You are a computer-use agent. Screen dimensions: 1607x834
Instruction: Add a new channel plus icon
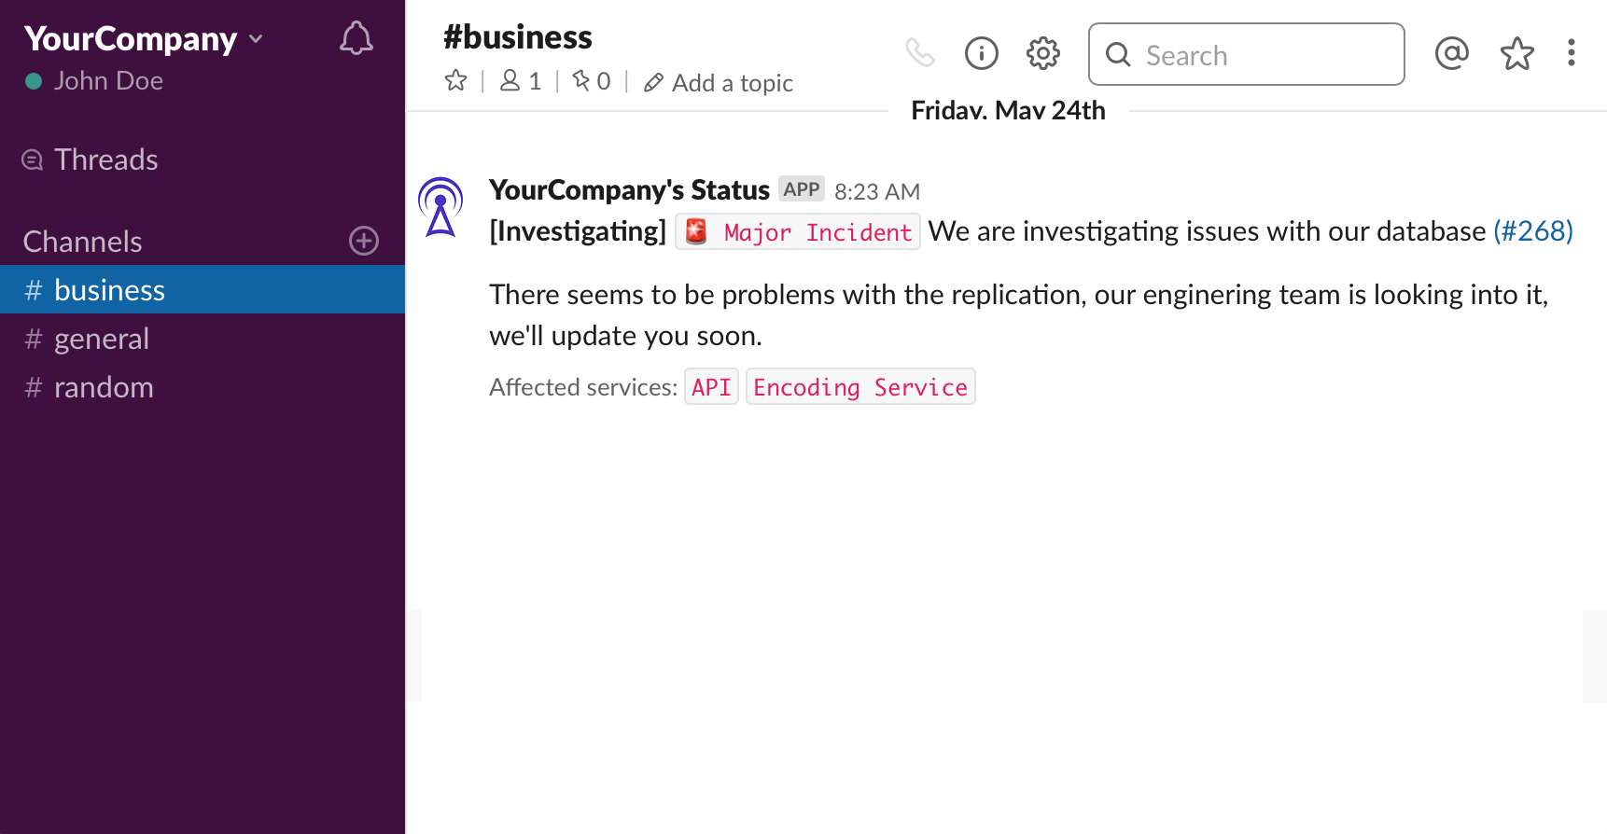tap(363, 241)
